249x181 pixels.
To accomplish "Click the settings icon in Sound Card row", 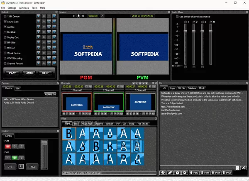I will coord(44,21).
